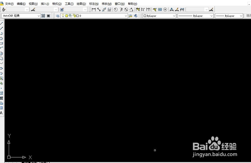
Task: Select the Tolerance tool
Action: click(x=160, y=10)
